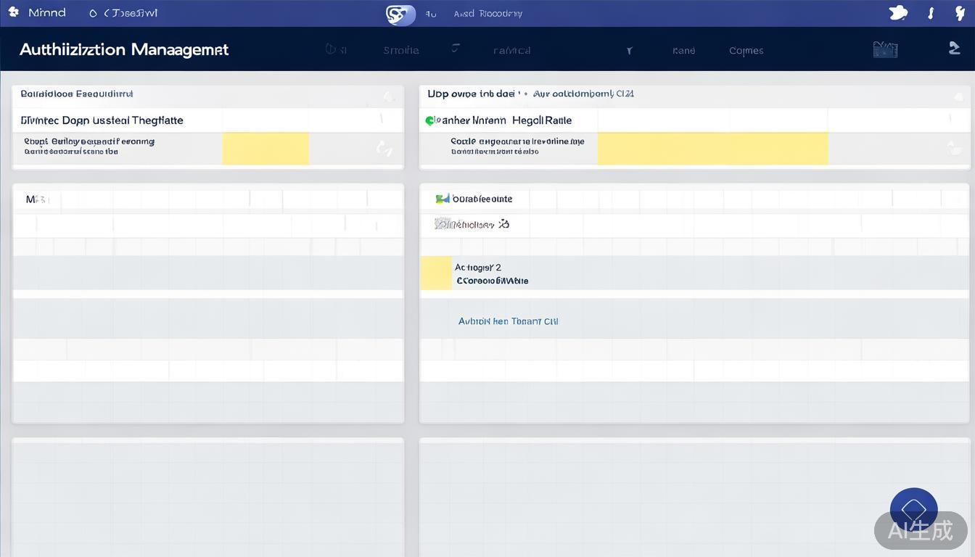This screenshot has height=557, width=975.
Task: Select the Sroiile tab in the header
Action: pos(400,51)
